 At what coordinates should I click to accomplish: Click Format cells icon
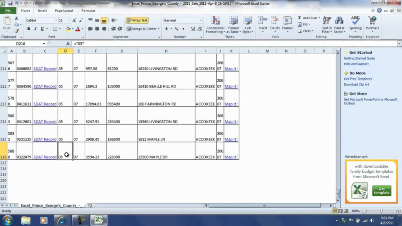[x=287, y=21]
